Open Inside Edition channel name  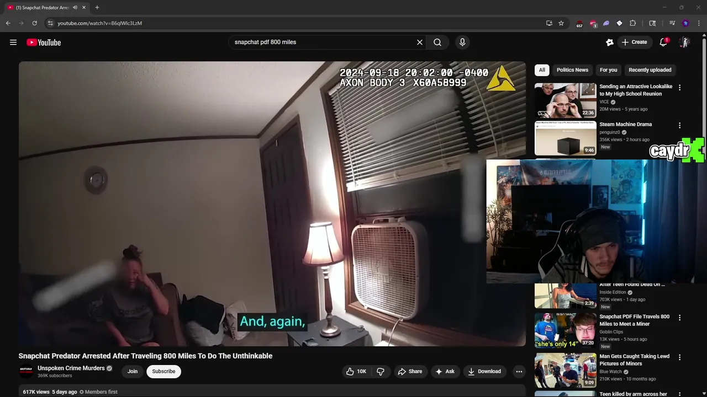coord(613,292)
